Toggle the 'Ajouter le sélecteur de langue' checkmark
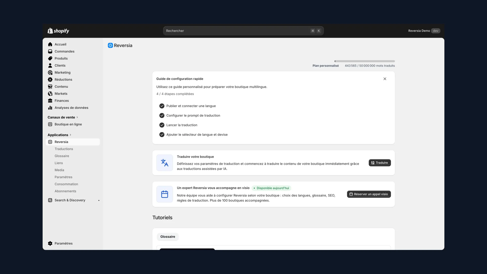 click(x=162, y=135)
